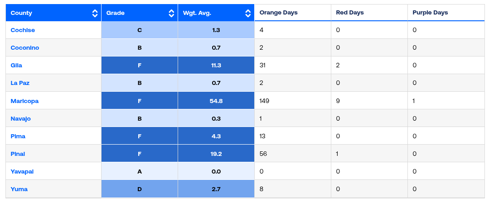Click the Purple Days column header
Screen dimensions: 489x202
[430, 13]
